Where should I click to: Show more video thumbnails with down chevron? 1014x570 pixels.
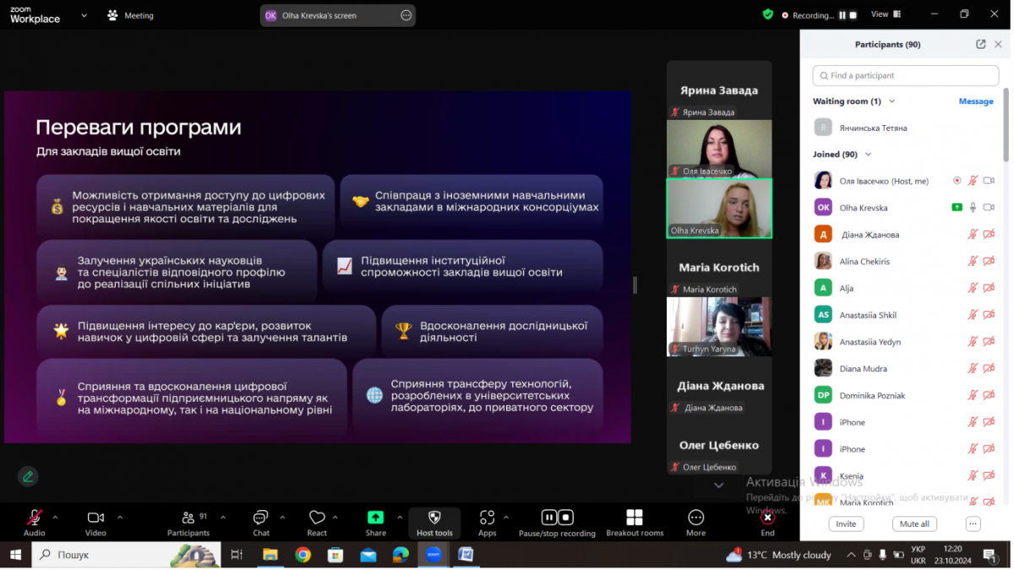click(x=719, y=486)
